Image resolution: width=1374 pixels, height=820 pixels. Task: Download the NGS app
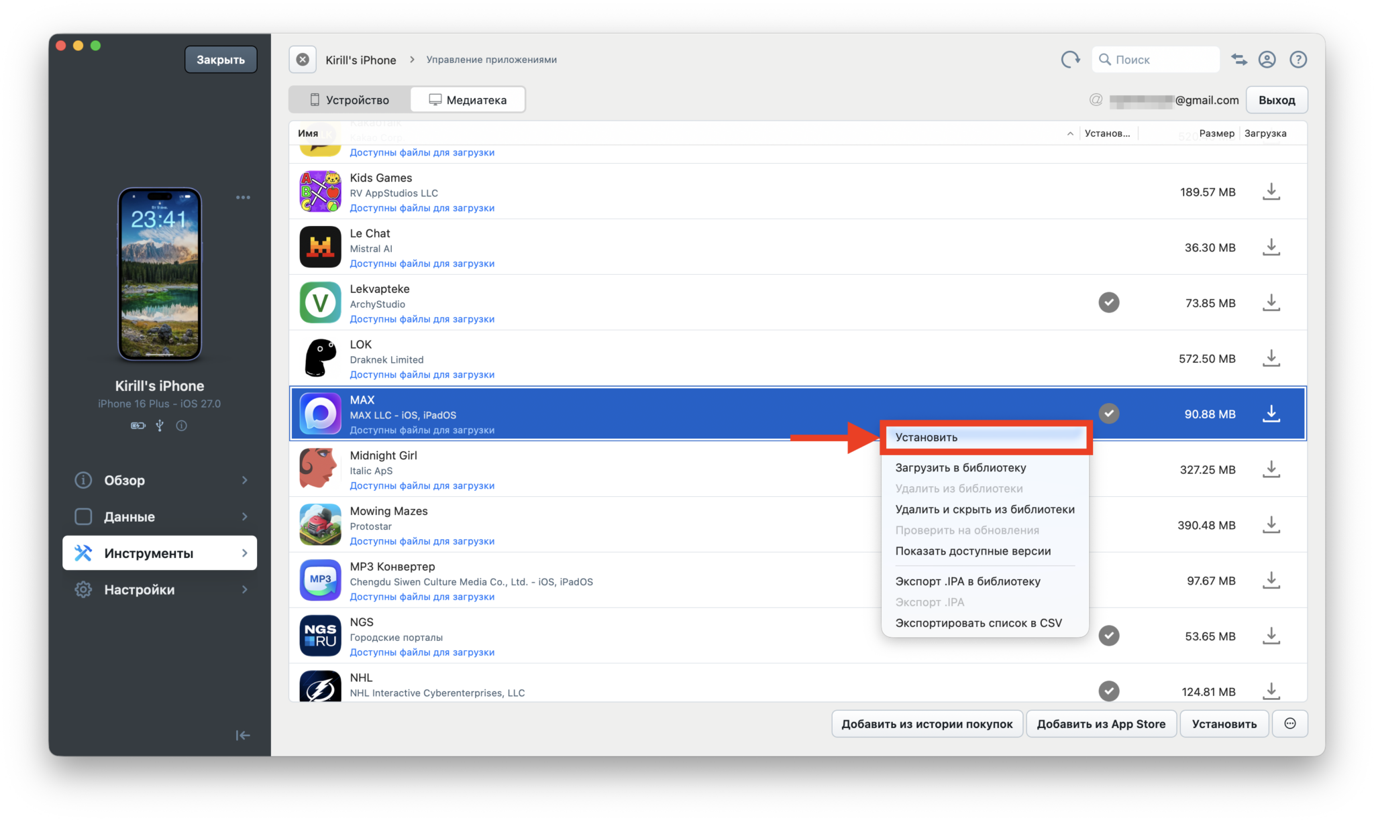coord(1271,636)
